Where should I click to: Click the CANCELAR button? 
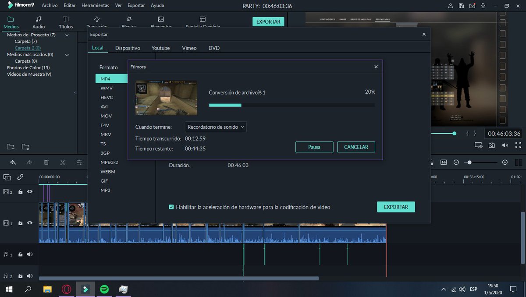pyautogui.click(x=356, y=147)
